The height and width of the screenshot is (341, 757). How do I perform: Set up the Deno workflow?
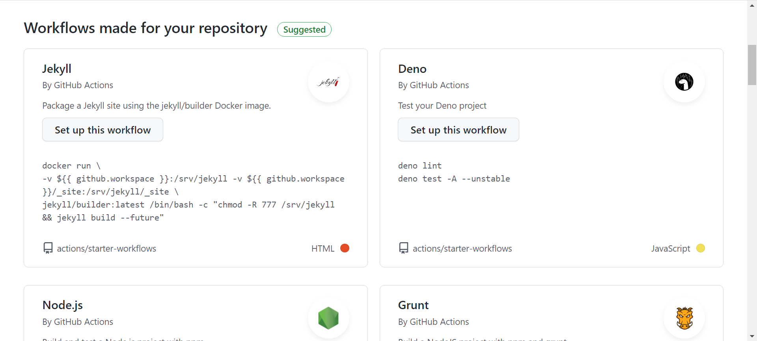(458, 130)
